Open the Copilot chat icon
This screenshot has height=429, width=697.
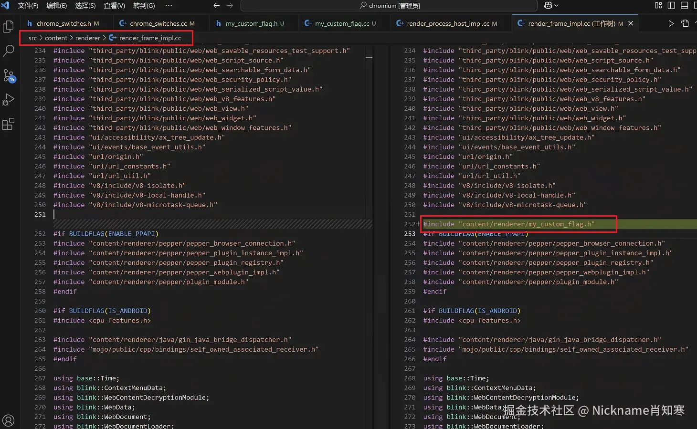tap(548, 5)
